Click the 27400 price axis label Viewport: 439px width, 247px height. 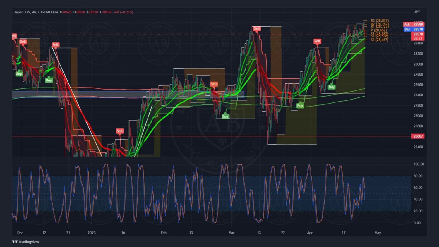click(418, 95)
